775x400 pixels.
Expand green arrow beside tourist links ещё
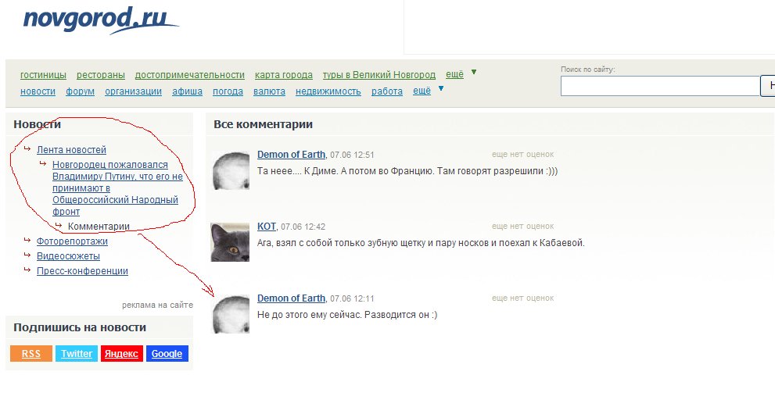(474, 72)
